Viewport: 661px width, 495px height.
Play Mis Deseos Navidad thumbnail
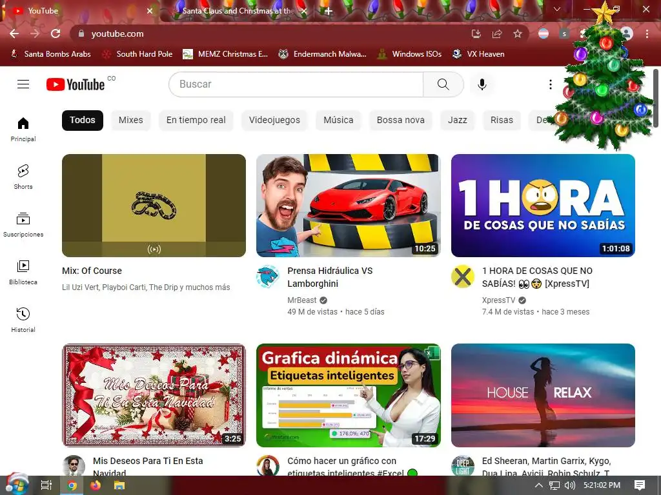click(154, 395)
